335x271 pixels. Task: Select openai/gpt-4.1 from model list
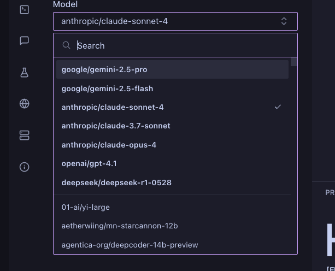(x=89, y=163)
